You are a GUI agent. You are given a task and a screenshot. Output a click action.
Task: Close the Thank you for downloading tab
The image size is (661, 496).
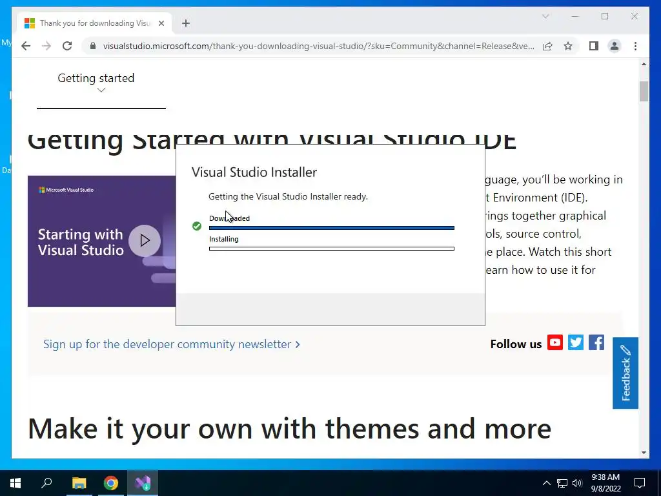161,23
